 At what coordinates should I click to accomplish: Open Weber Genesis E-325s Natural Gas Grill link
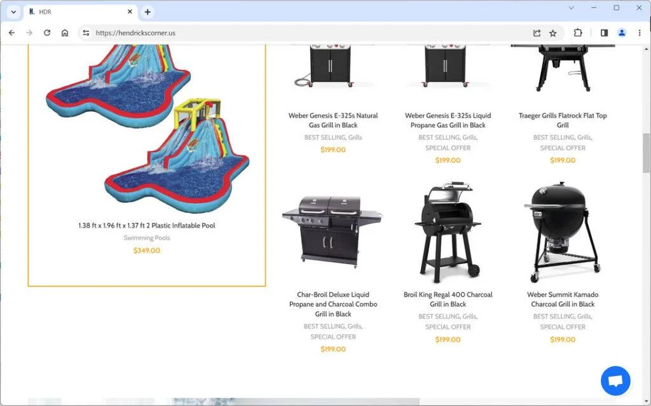(333, 120)
